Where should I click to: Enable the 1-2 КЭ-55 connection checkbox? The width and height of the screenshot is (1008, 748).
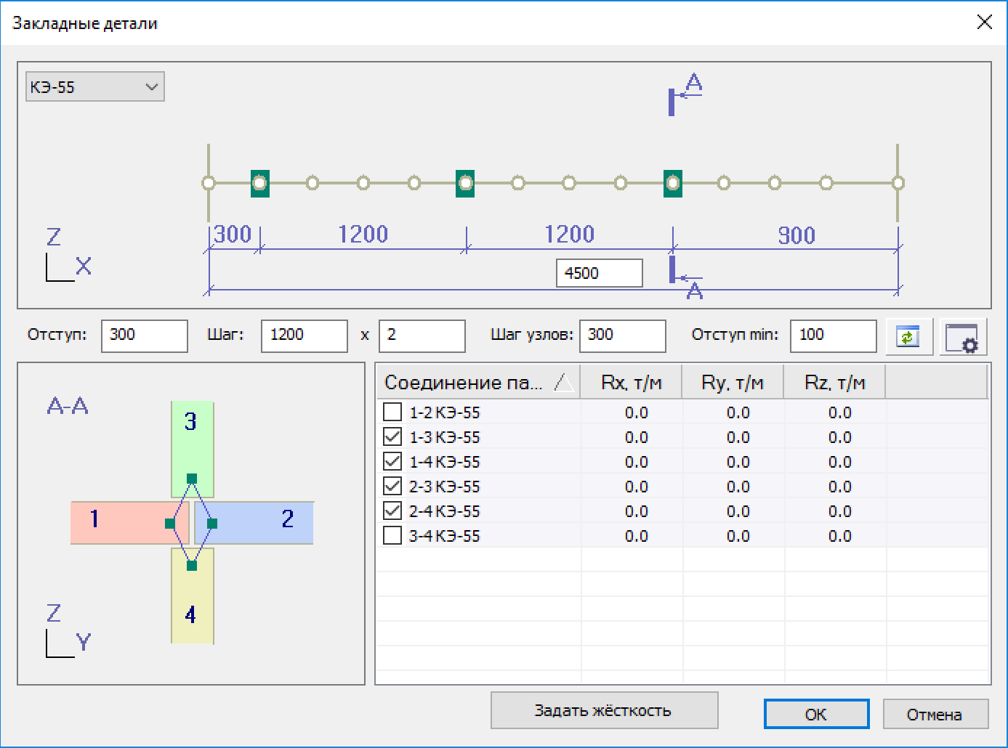(x=392, y=412)
